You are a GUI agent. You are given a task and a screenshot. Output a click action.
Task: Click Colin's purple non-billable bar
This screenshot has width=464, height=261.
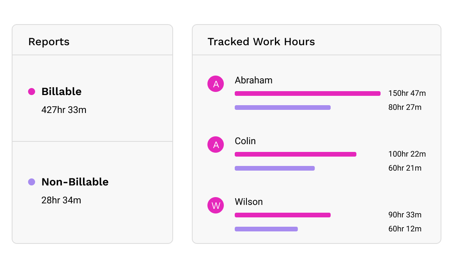(275, 168)
